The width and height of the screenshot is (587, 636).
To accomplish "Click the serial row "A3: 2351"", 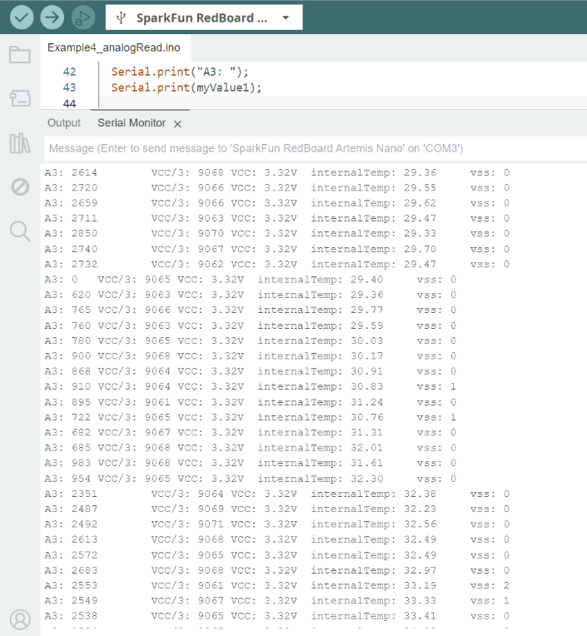I will point(276,494).
